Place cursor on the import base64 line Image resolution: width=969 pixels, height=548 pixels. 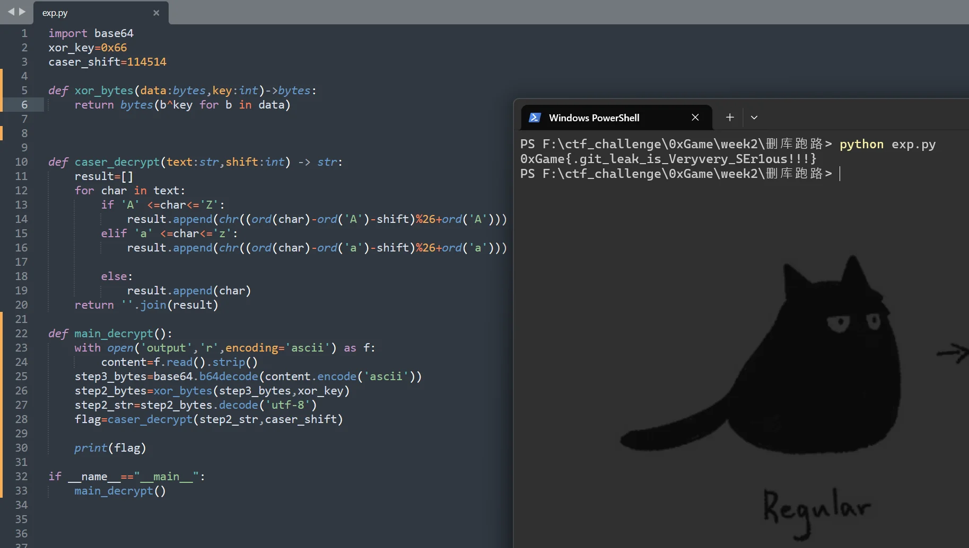pyautogui.click(x=91, y=33)
